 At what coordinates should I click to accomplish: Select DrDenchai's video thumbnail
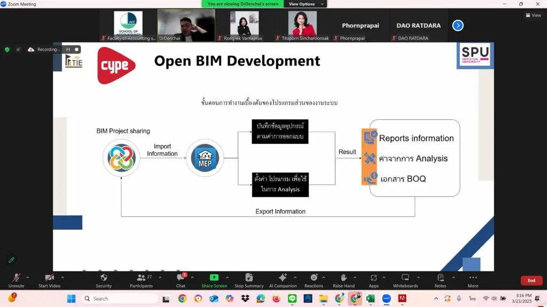[186, 26]
